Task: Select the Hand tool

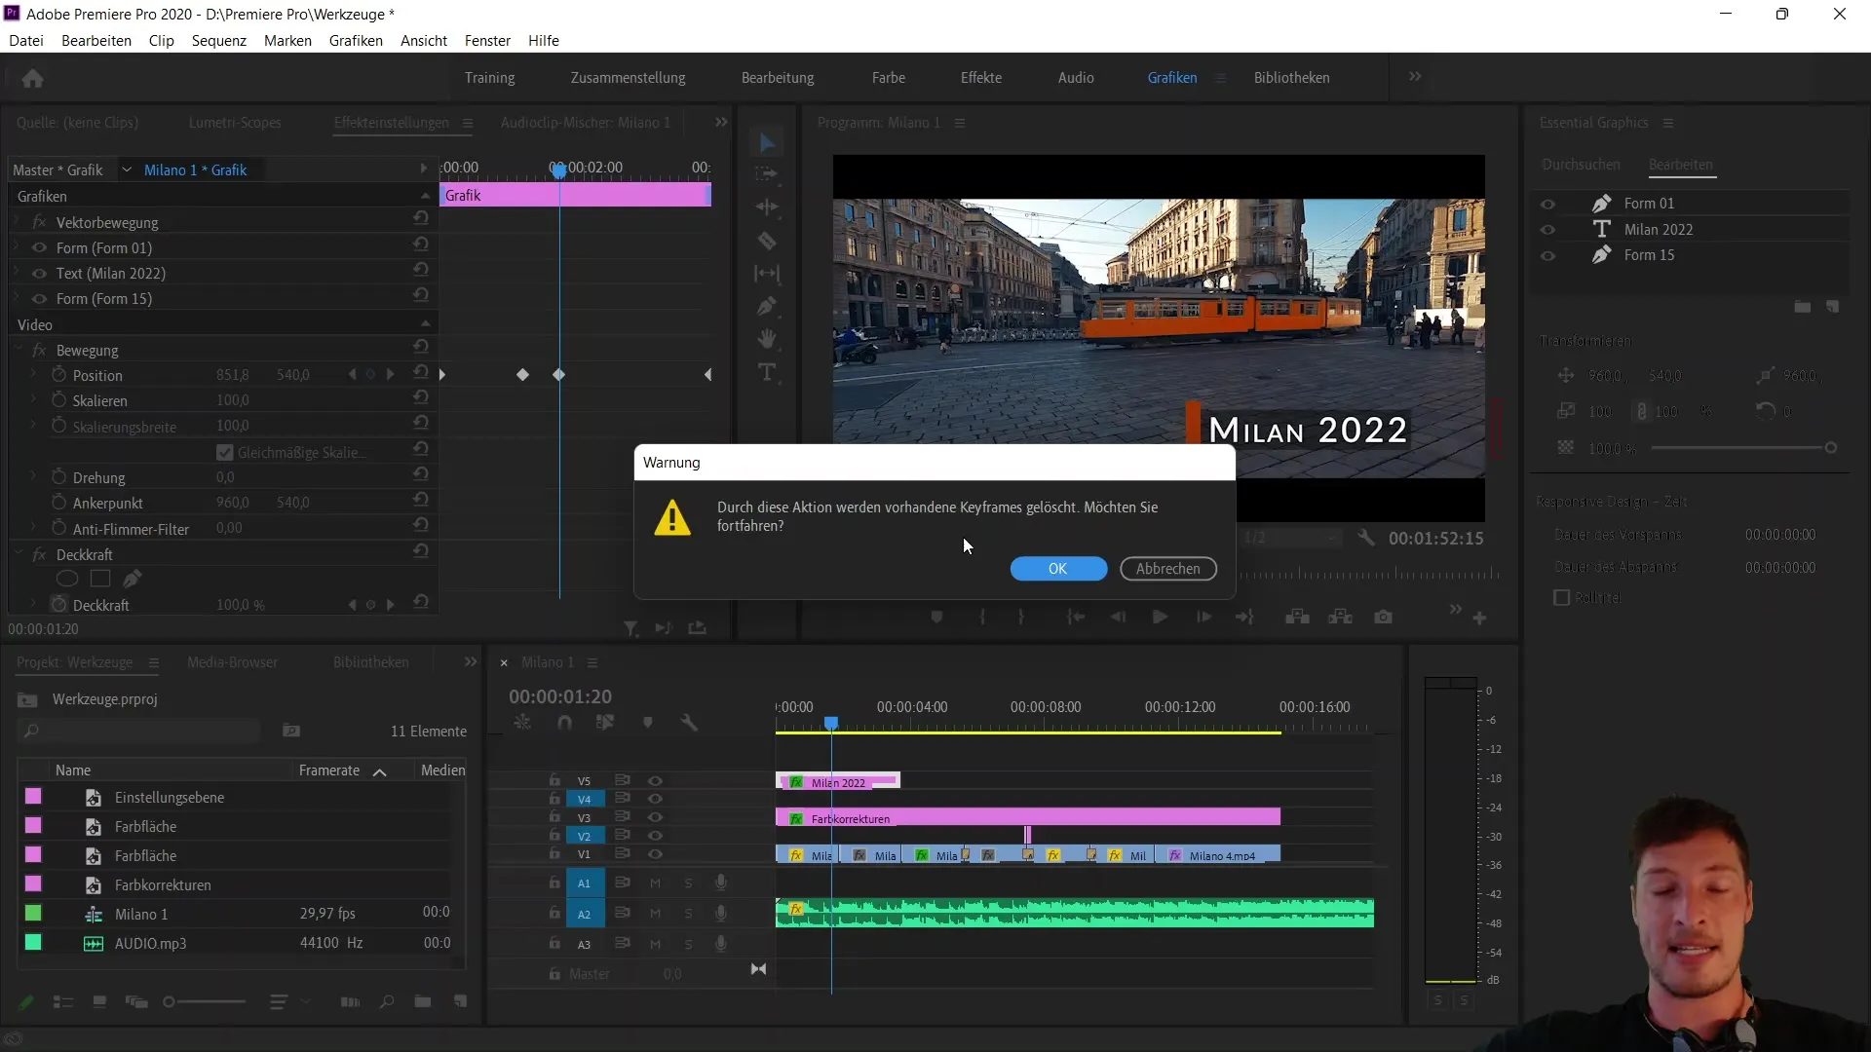Action: (x=767, y=339)
